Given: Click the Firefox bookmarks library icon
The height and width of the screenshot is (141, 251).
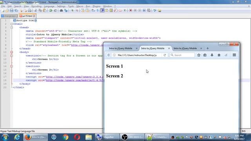Looking at the screenshot, I should pyautogui.click(x=205, y=55).
